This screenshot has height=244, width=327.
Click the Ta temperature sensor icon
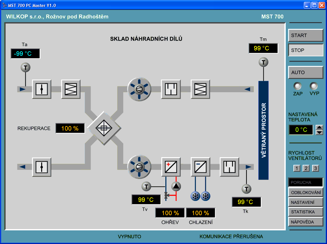[x=26, y=67]
